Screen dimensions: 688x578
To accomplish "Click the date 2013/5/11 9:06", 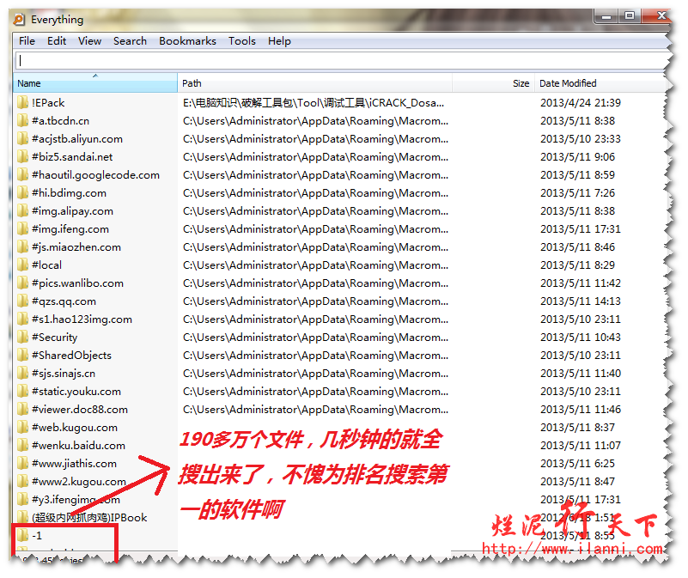I will pyautogui.click(x=577, y=156).
